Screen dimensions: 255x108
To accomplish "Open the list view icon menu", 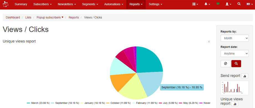I will coord(195,4).
